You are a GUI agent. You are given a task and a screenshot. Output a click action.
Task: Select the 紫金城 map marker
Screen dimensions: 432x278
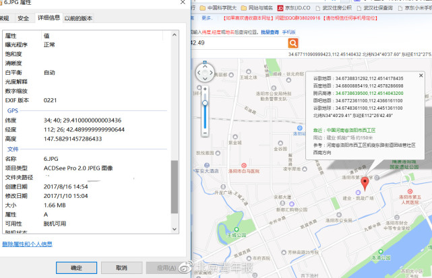[x=235, y=137]
